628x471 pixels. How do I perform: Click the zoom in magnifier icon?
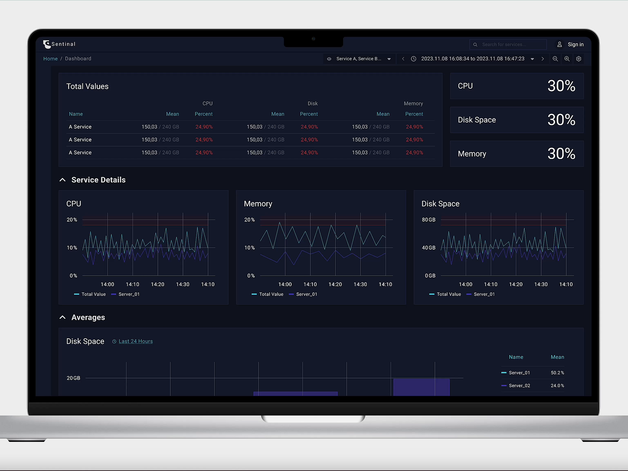[567, 59]
